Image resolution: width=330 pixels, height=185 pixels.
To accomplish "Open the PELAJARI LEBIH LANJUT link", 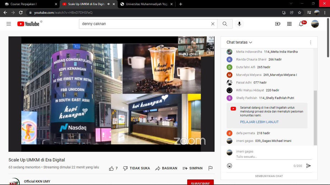I will [259, 122].
